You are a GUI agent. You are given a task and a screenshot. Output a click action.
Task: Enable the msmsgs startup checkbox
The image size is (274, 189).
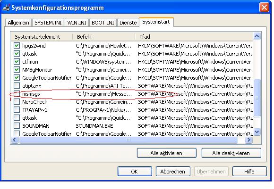(17, 94)
